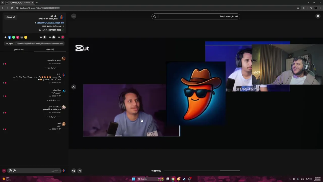Insert @ mention in comment box
The height and width of the screenshot is (182, 323).
[x=14, y=171]
